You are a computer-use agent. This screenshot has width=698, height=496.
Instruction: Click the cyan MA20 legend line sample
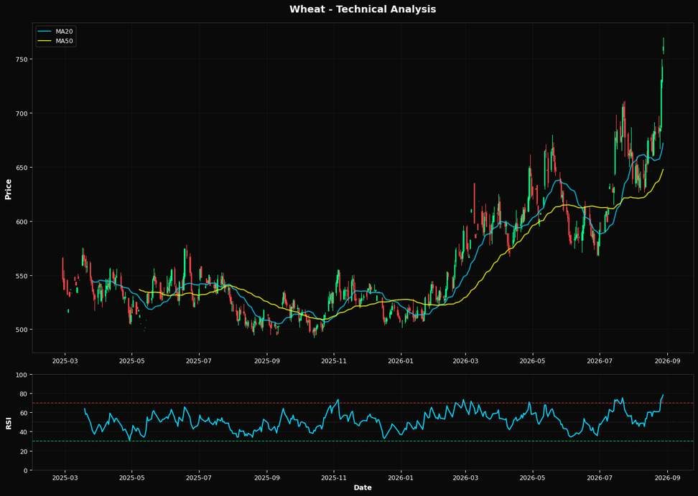pos(45,32)
